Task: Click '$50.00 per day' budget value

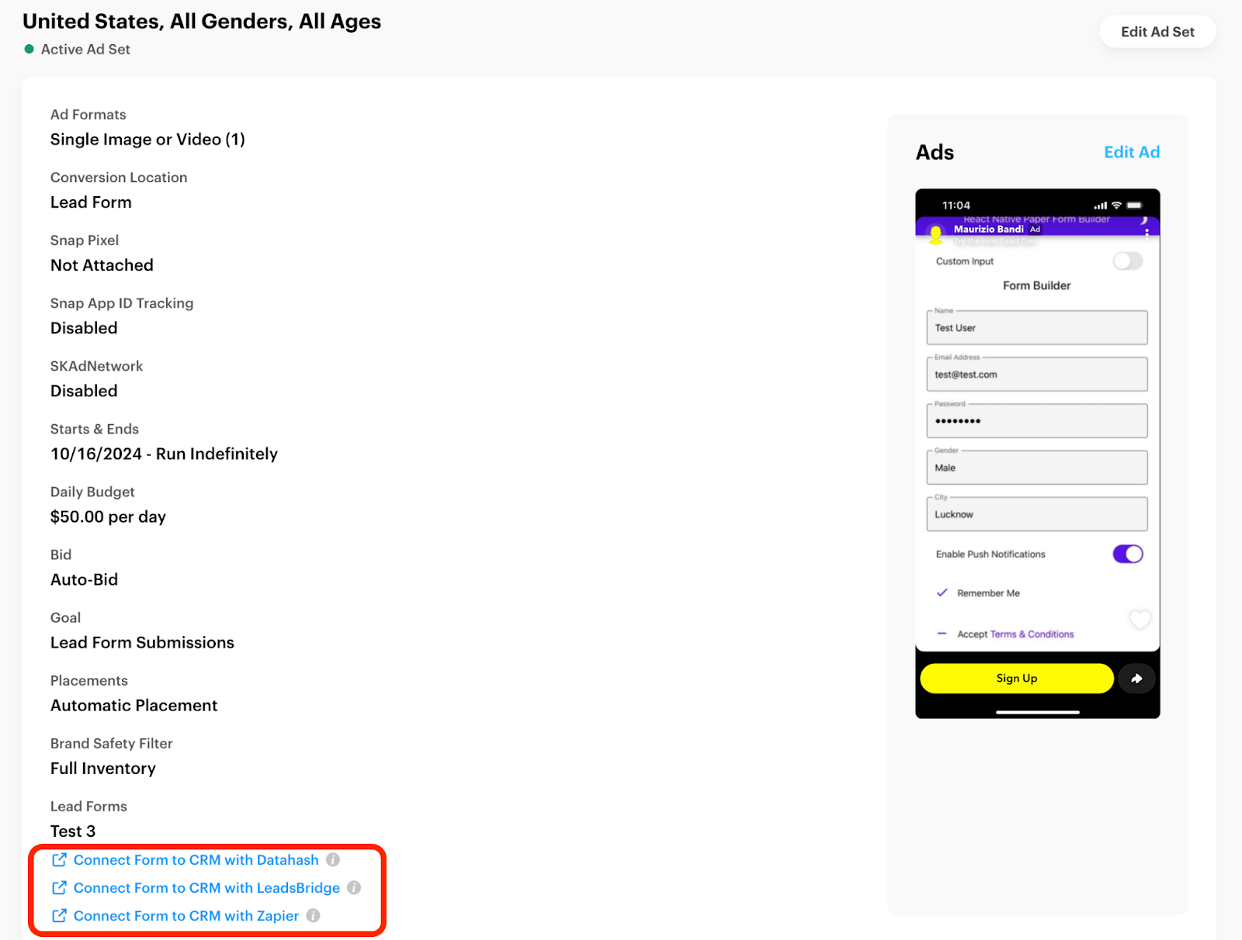Action: tap(108, 517)
